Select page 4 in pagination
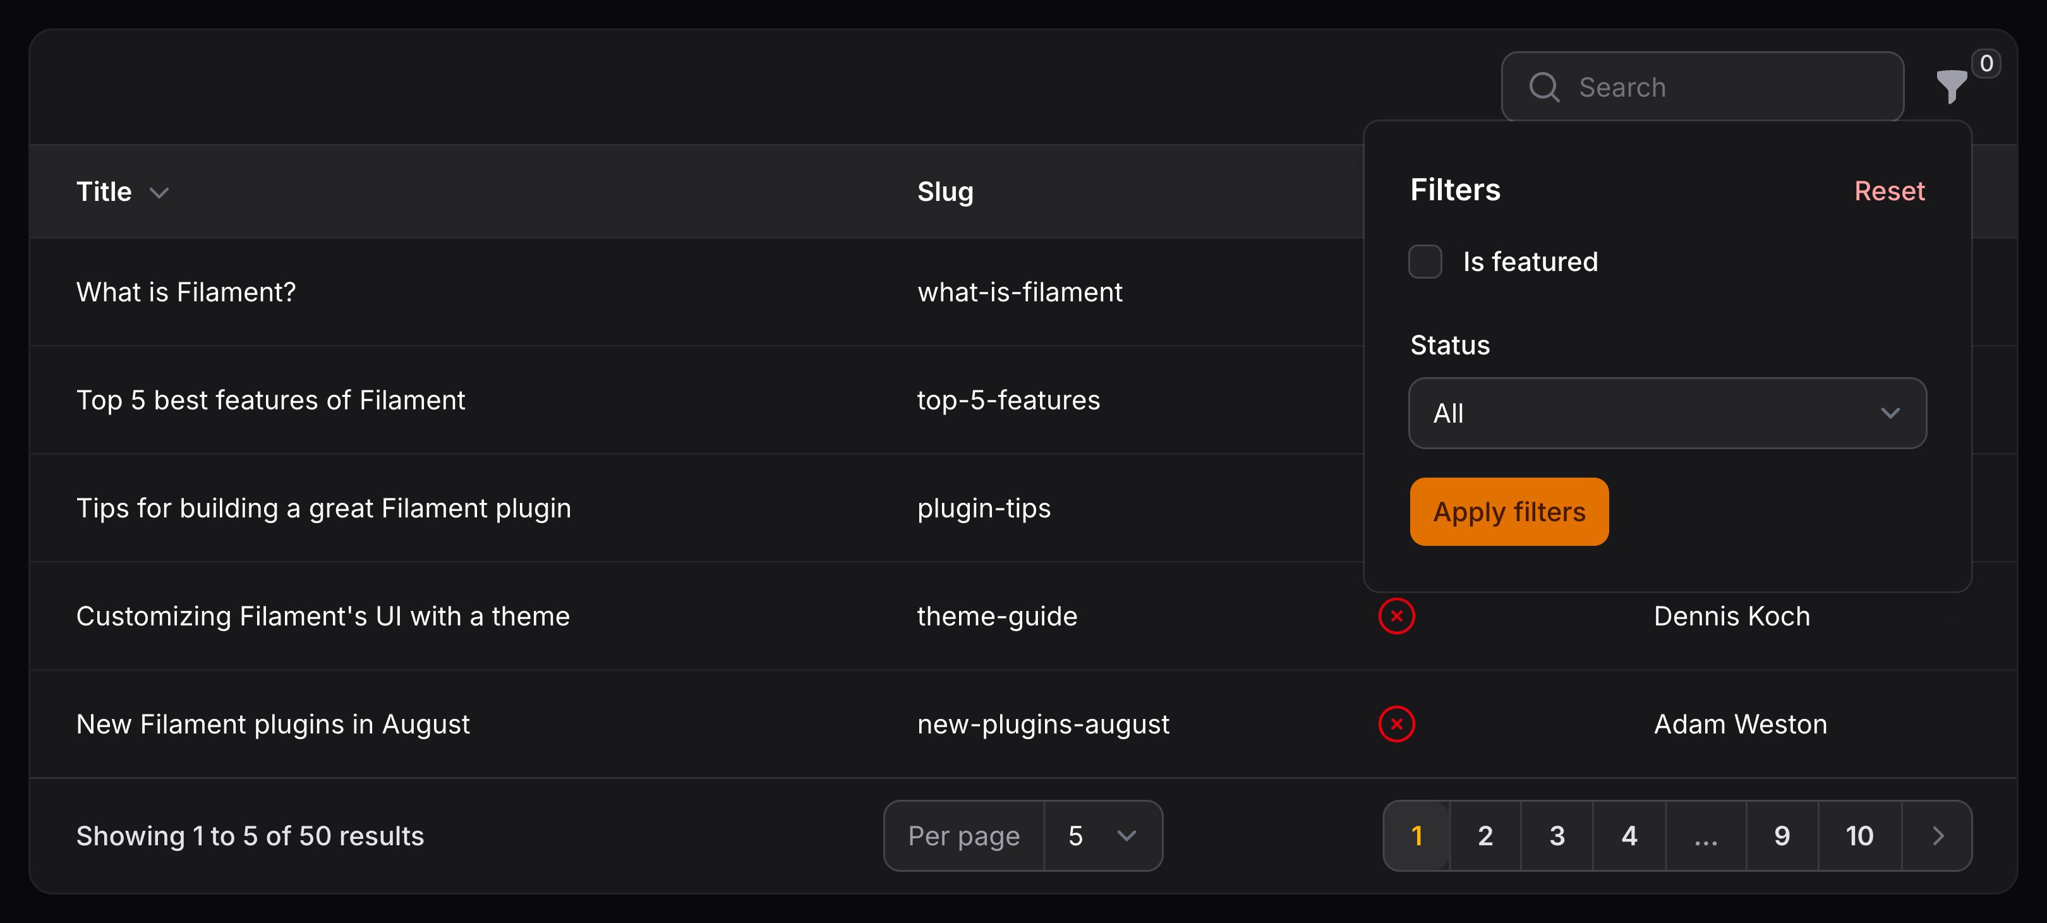 pyautogui.click(x=1629, y=836)
